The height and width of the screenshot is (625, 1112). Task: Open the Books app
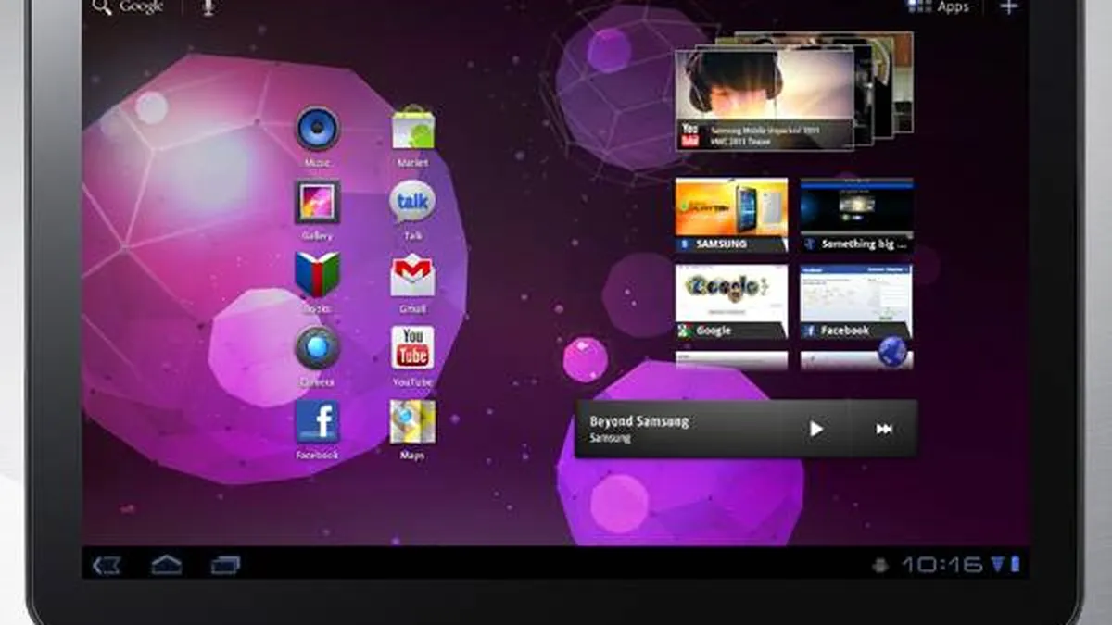(317, 275)
